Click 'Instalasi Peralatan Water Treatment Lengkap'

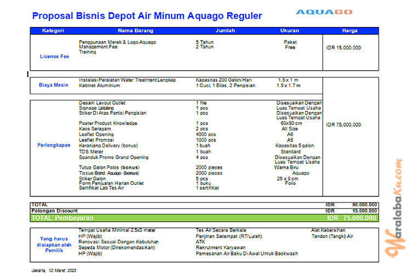pos(127,80)
